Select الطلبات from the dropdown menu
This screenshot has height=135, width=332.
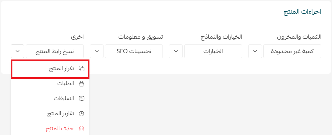[x=66, y=84]
